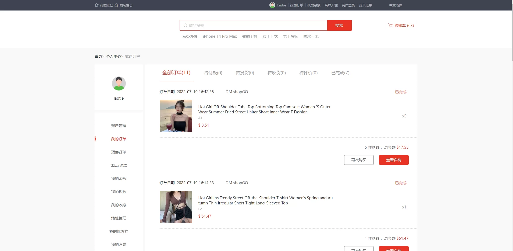Click the star icon for 收藏本站

point(97,5)
